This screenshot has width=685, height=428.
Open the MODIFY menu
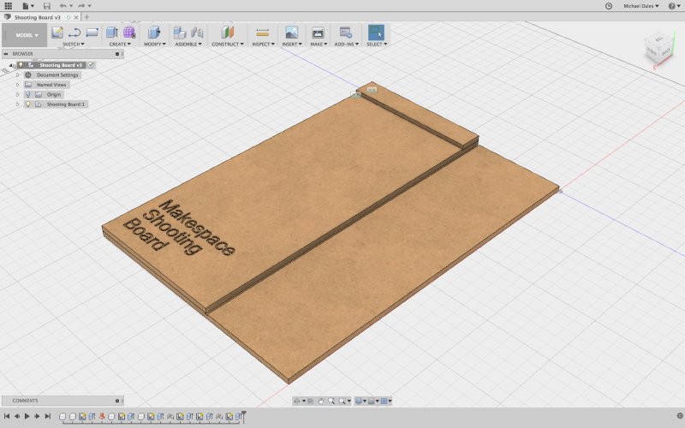coord(155,45)
